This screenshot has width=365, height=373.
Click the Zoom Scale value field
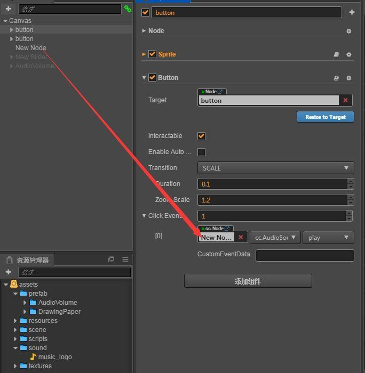coord(272,200)
